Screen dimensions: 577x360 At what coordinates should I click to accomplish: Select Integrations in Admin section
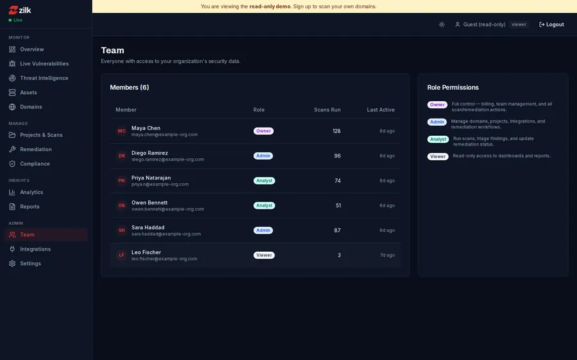46,249
